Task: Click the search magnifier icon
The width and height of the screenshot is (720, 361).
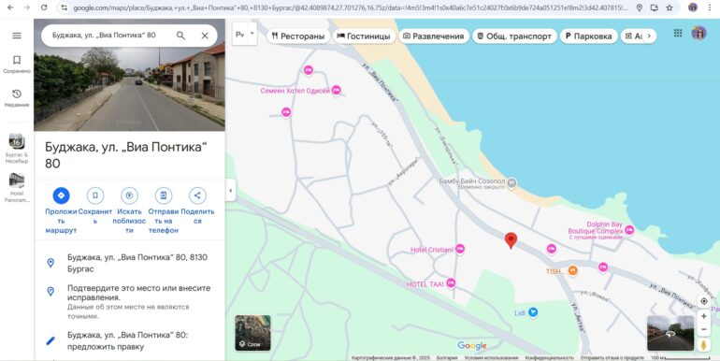Action: click(180, 36)
